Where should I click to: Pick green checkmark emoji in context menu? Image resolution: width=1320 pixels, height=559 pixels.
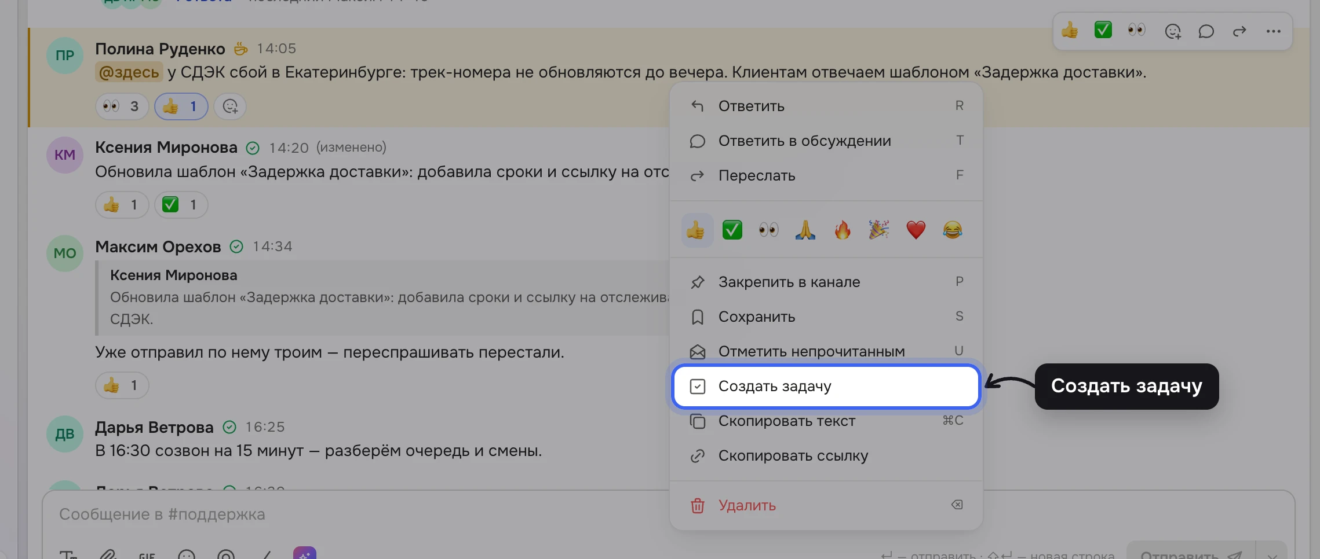(x=732, y=230)
